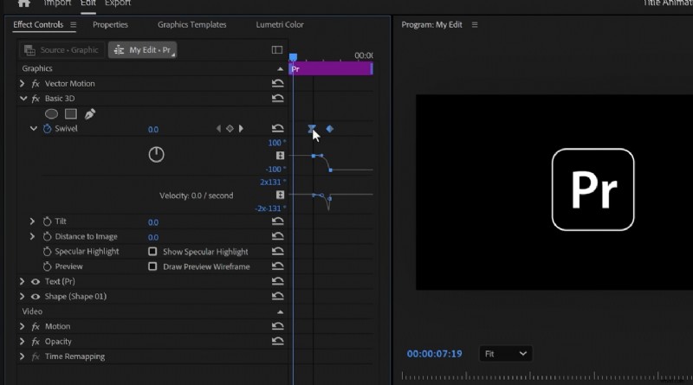Create an ellipse mask for Basic 3D
Viewport: 693px width, 385px height.
click(51, 114)
